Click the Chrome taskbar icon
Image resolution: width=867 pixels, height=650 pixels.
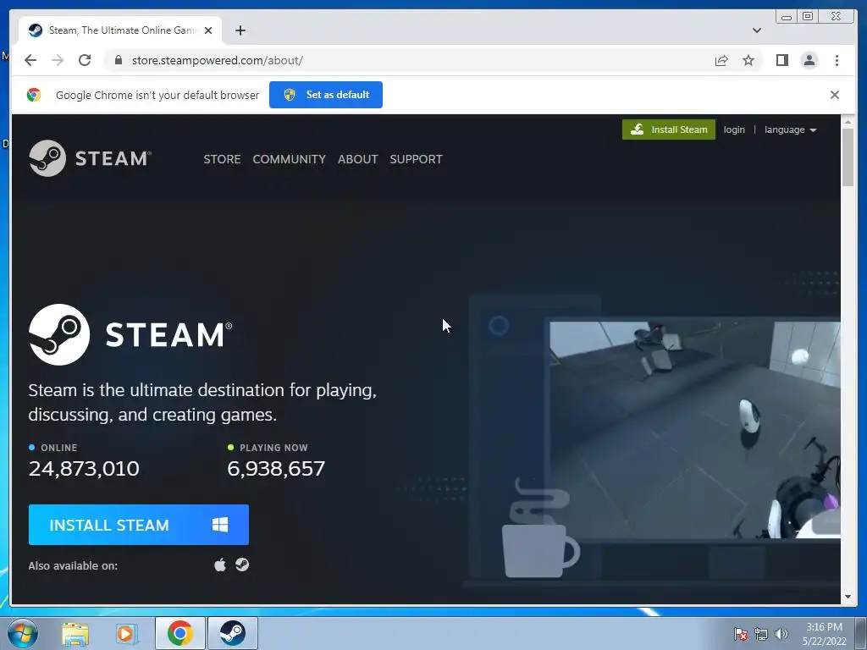180,633
